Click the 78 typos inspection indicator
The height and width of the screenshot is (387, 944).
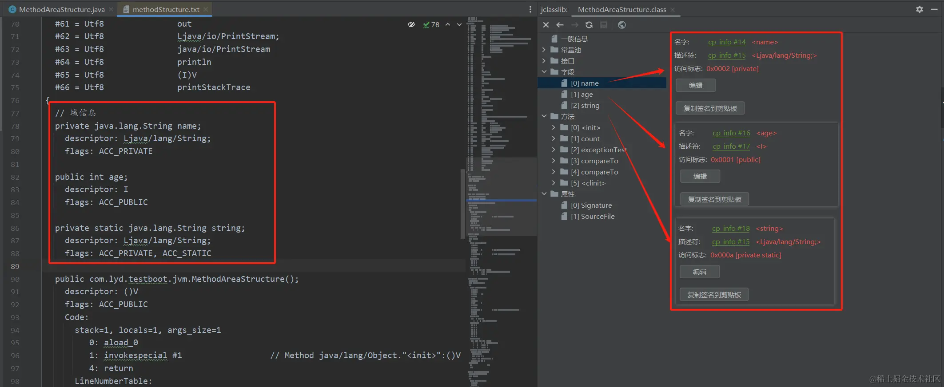[431, 25]
